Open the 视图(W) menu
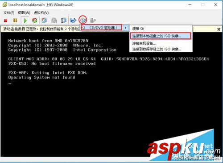This screenshot has height=163, width=223. click(24, 13)
